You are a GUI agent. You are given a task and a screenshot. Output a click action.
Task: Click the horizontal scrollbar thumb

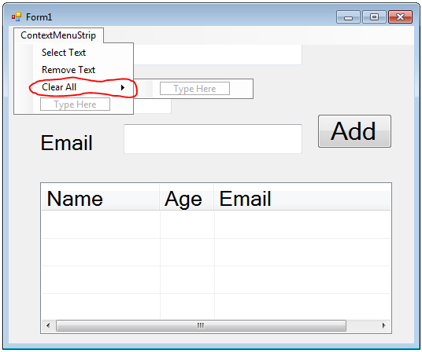coord(201,326)
